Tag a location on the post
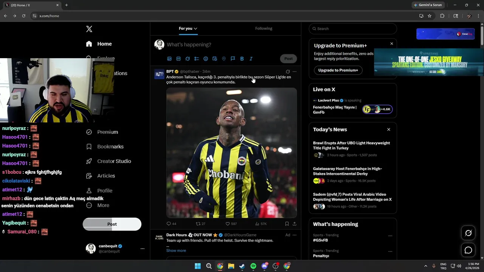The height and width of the screenshot is (272, 484). point(224,59)
